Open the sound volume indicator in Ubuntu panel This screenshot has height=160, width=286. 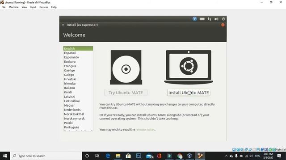pos(216,19)
